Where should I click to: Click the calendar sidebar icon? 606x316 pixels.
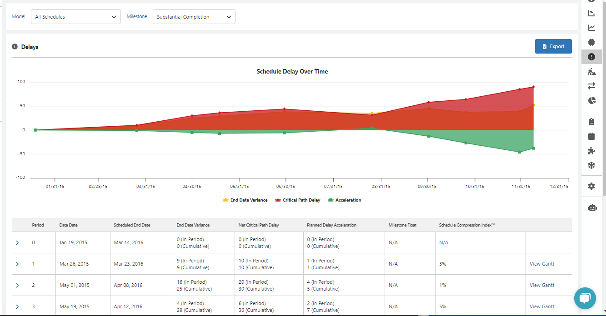[591, 136]
